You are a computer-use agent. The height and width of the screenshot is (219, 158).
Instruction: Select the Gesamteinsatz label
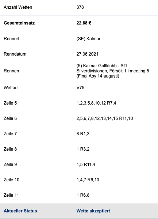click(x=19, y=23)
